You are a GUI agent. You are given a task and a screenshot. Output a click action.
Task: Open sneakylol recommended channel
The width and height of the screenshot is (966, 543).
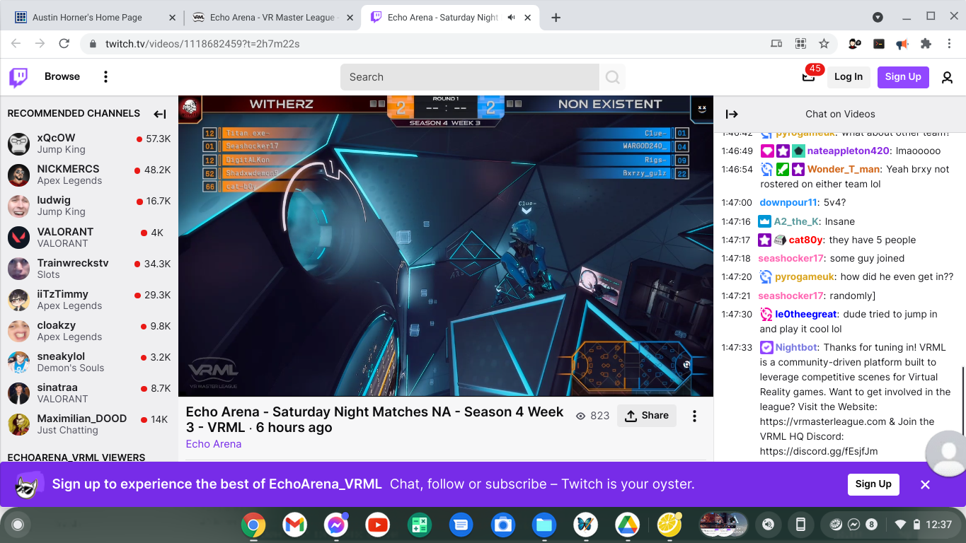click(88, 362)
